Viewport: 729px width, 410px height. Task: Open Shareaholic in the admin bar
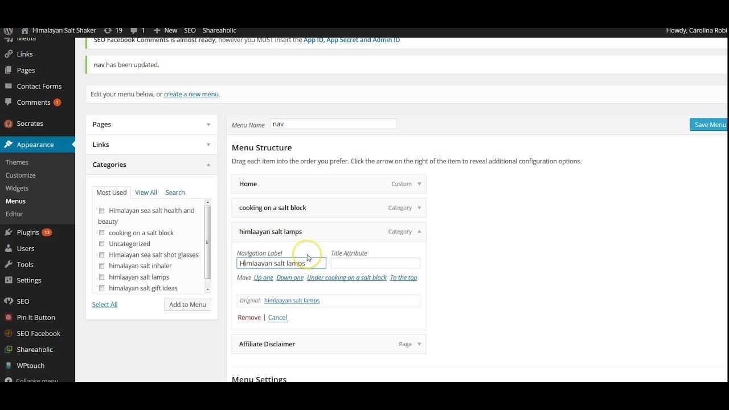pyautogui.click(x=219, y=30)
